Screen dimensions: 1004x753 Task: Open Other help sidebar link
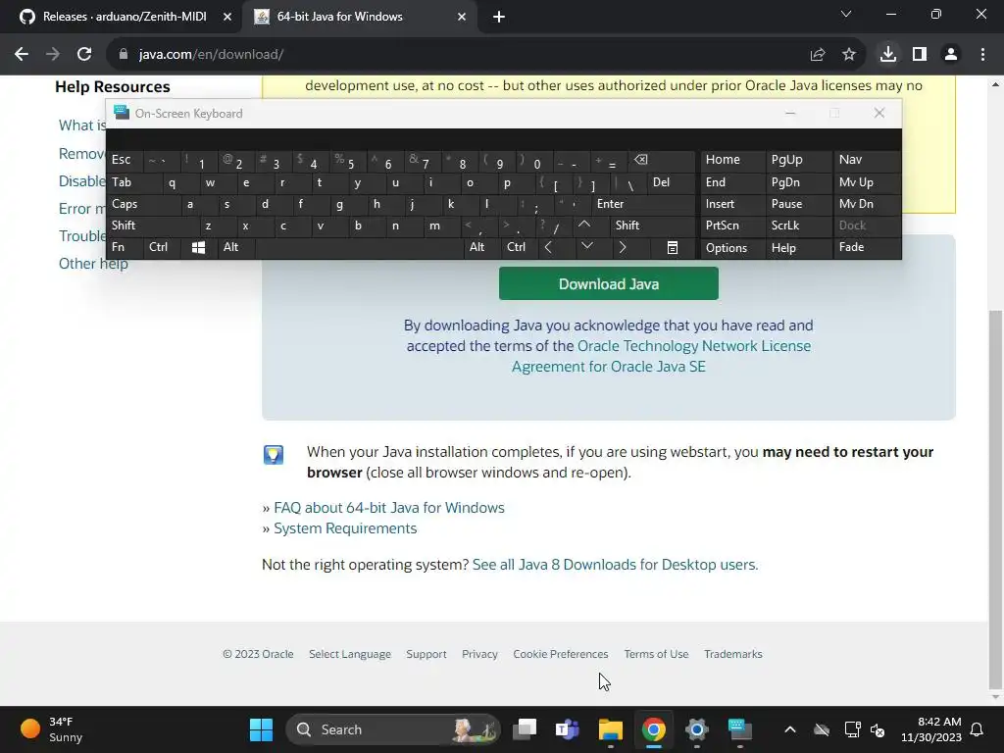click(93, 264)
